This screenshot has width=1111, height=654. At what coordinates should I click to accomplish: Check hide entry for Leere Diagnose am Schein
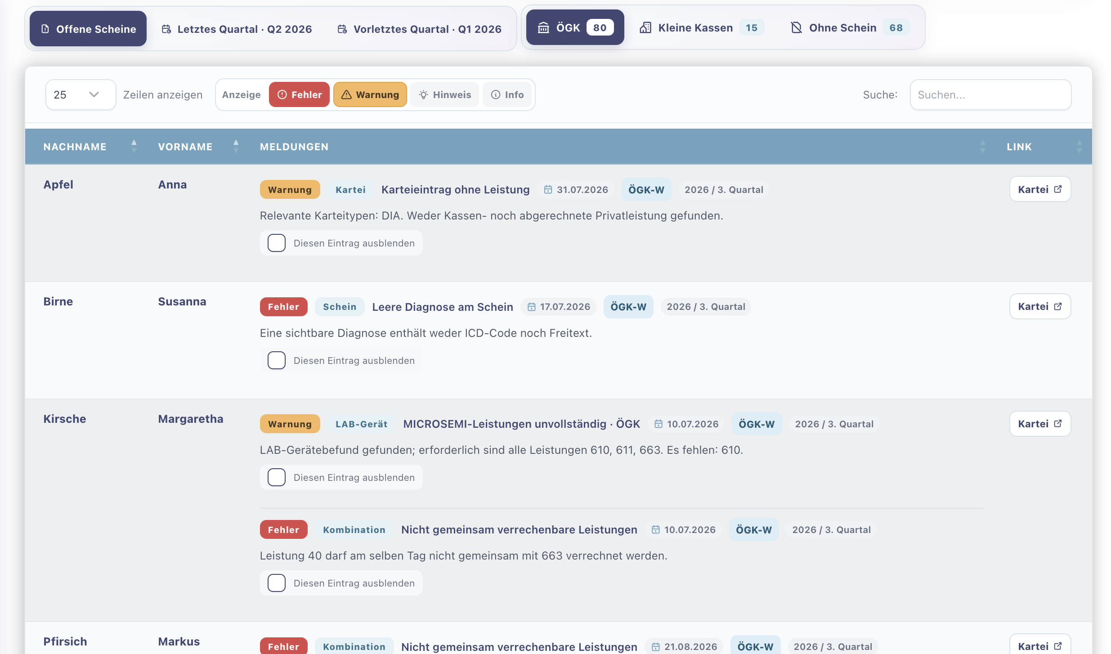pyautogui.click(x=277, y=360)
